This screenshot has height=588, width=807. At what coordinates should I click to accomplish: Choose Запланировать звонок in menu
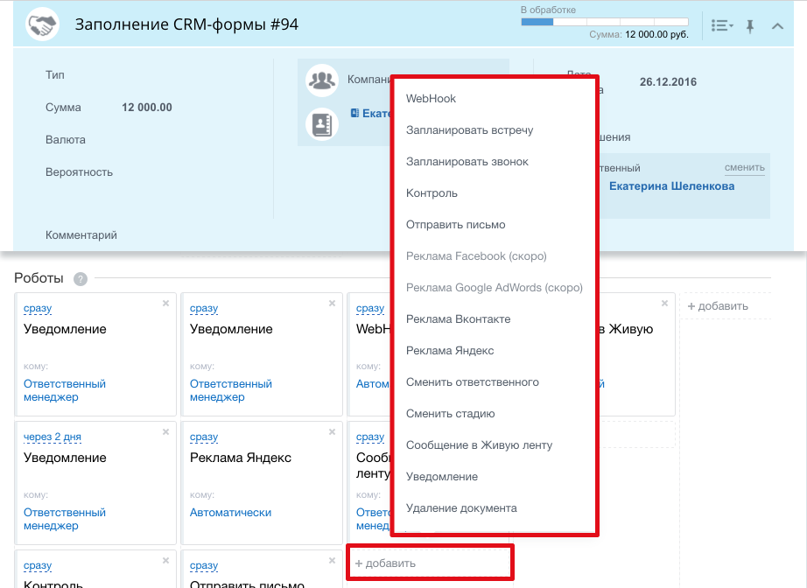coord(467,162)
